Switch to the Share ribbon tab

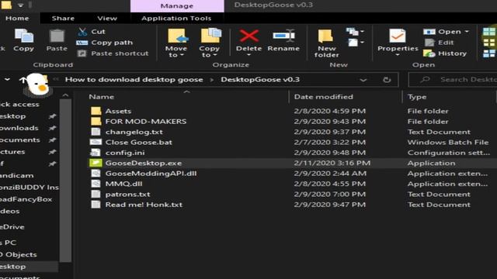pyautogui.click(x=63, y=19)
